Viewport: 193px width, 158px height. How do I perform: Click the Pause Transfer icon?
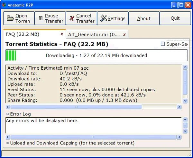point(41,18)
